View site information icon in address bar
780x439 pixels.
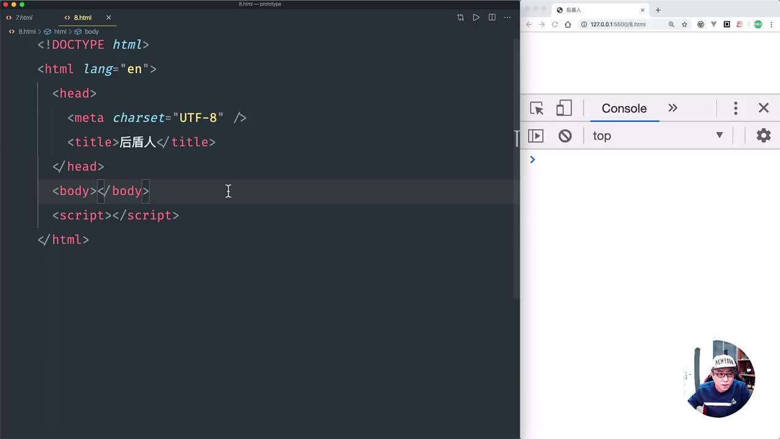(x=584, y=24)
